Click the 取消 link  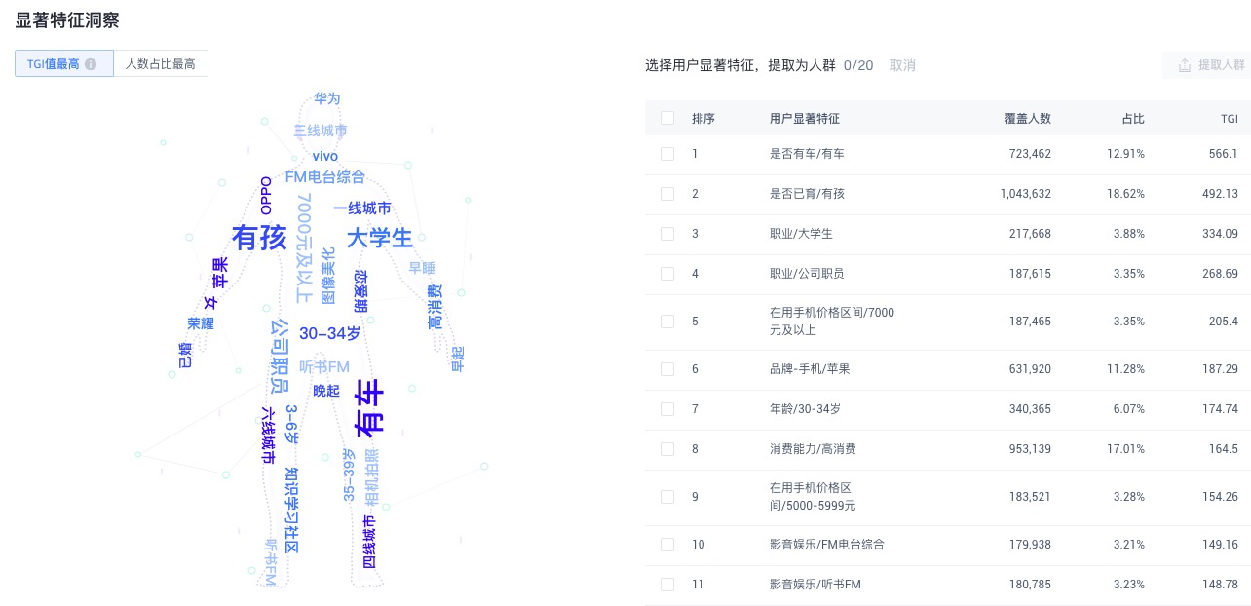point(901,65)
